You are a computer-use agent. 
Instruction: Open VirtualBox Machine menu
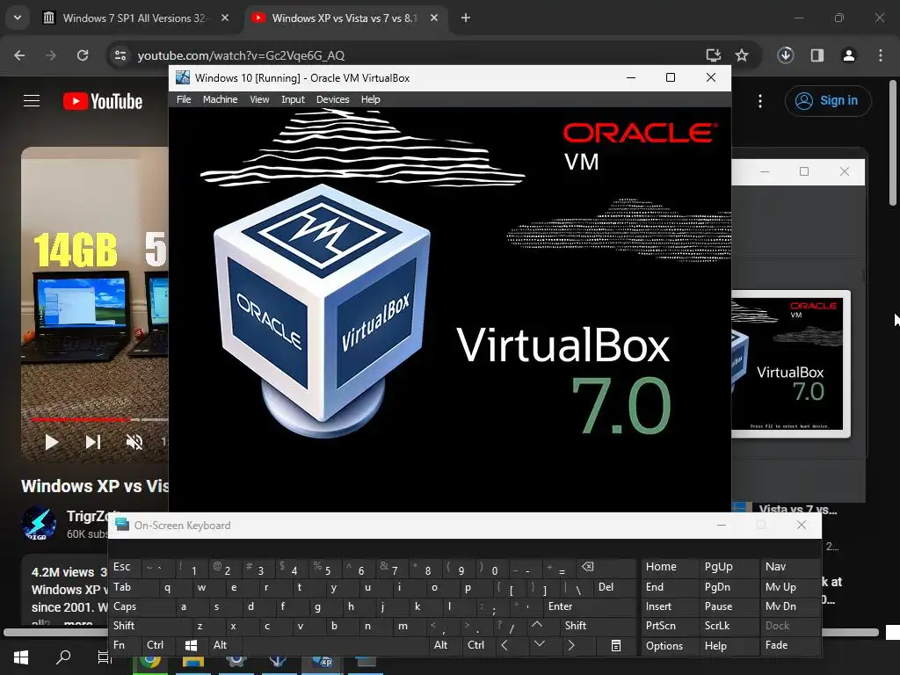click(220, 99)
